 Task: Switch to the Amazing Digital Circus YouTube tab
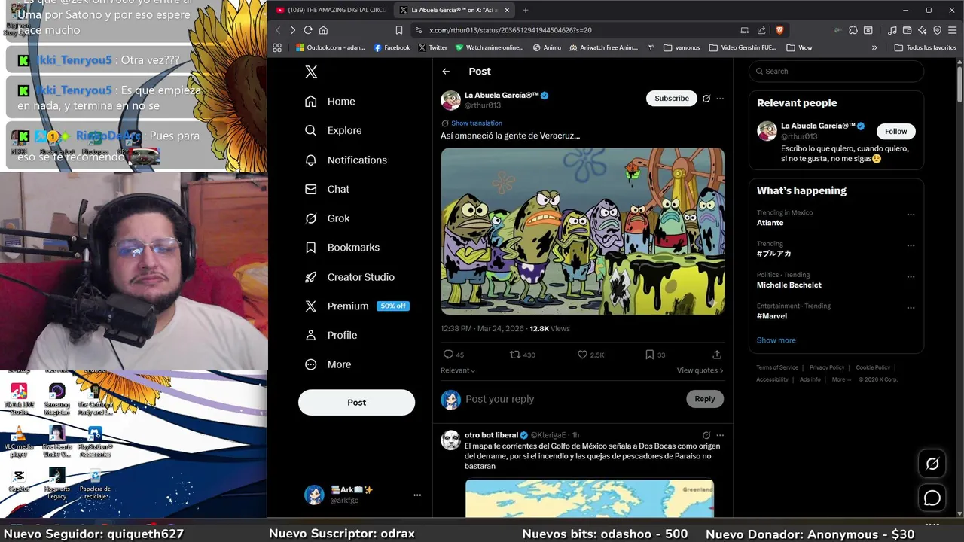pyautogui.click(x=331, y=10)
